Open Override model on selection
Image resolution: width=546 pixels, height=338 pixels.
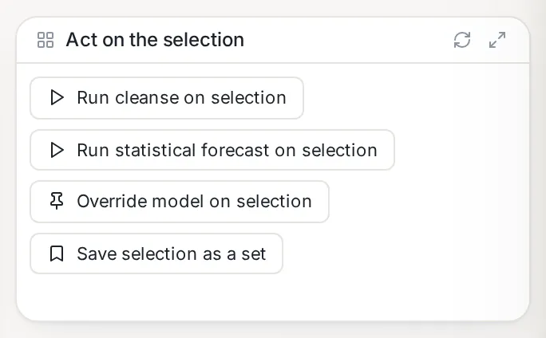click(x=180, y=202)
